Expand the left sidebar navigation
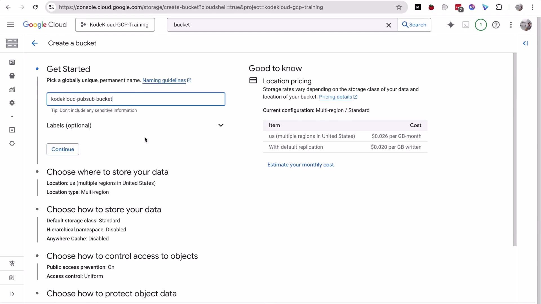The image size is (541, 304). click(x=12, y=294)
